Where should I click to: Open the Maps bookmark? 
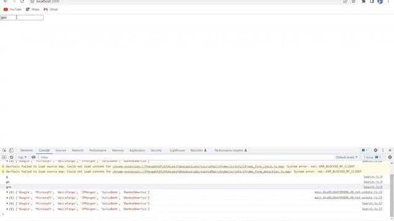(33, 9)
